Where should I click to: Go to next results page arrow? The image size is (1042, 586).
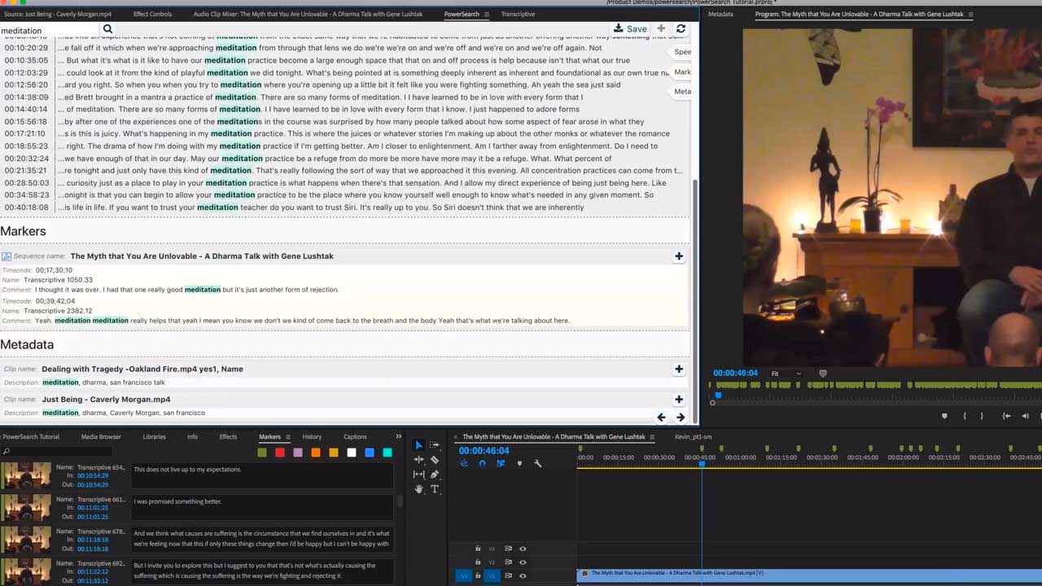click(681, 418)
